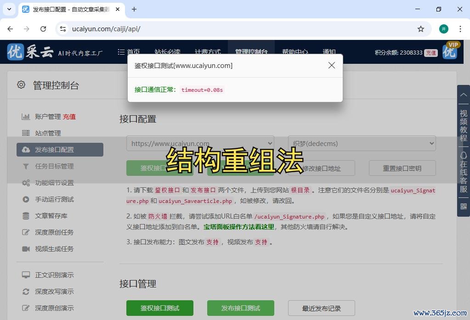
Task: Click 视频生成任务 camera icon
Action: pyautogui.click(x=26, y=249)
